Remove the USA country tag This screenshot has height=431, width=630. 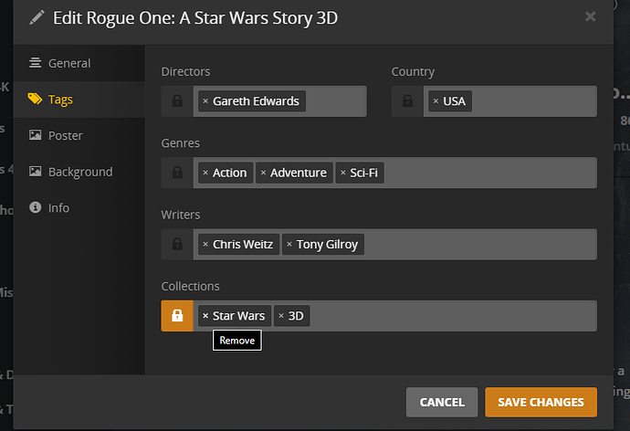coord(436,101)
